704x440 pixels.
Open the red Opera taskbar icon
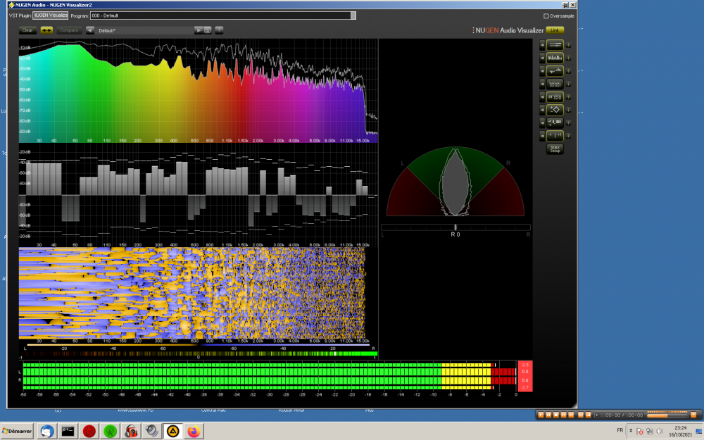tap(89, 431)
